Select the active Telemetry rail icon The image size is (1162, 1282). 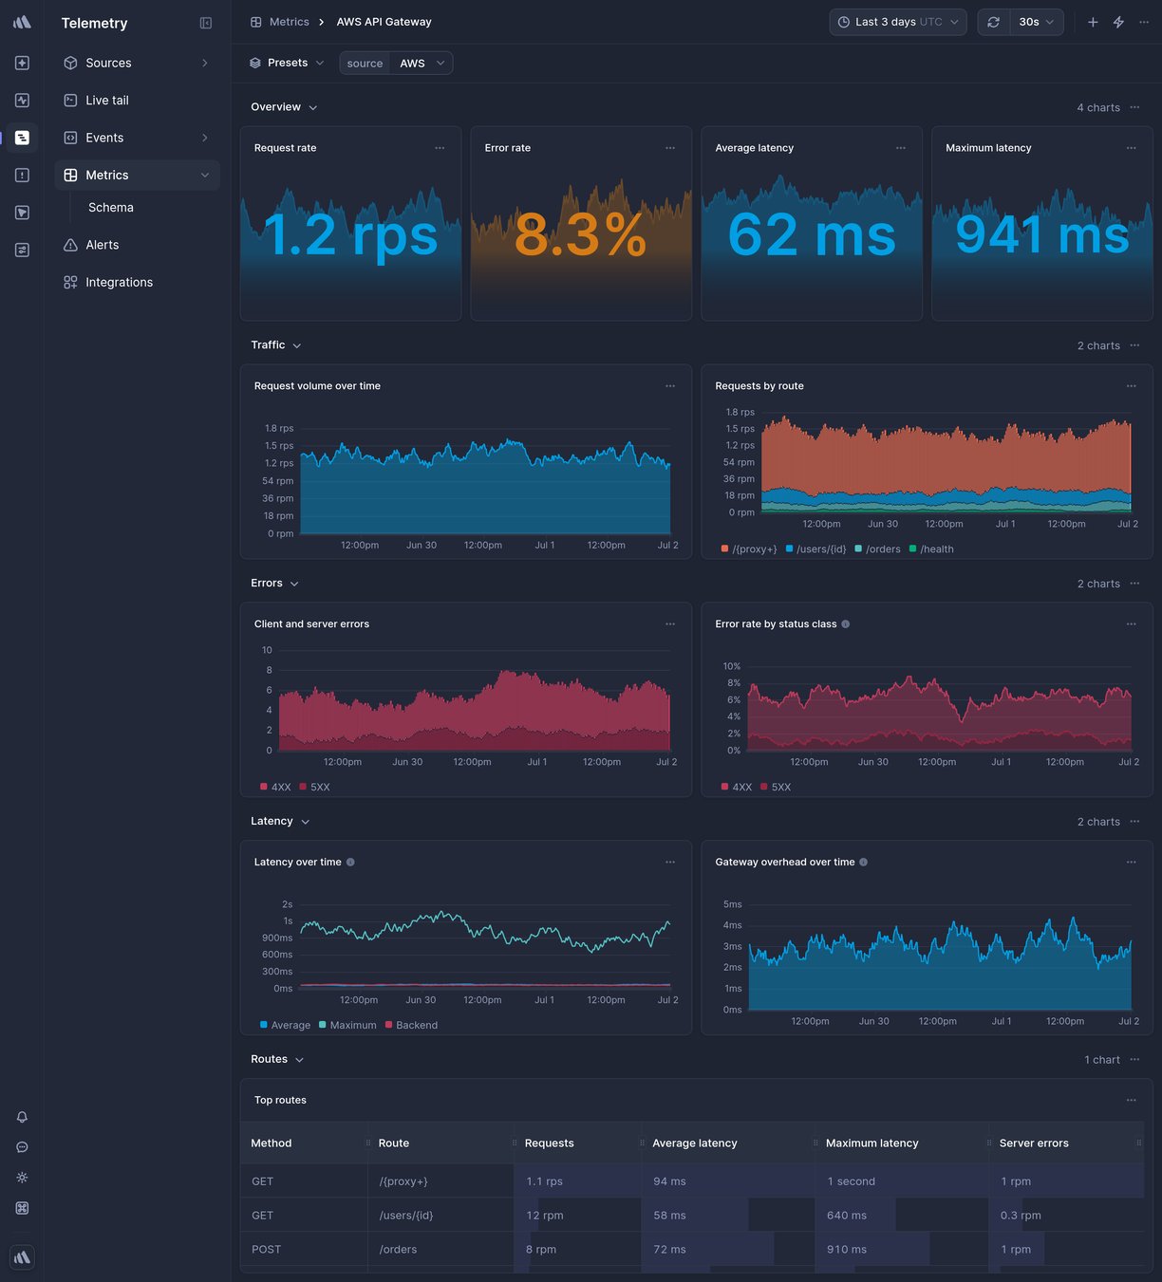(22, 138)
